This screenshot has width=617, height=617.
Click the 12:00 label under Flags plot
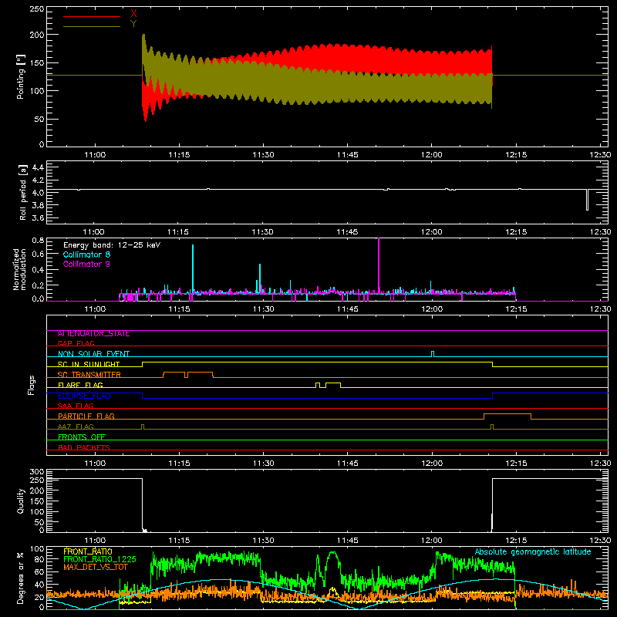pos(432,464)
